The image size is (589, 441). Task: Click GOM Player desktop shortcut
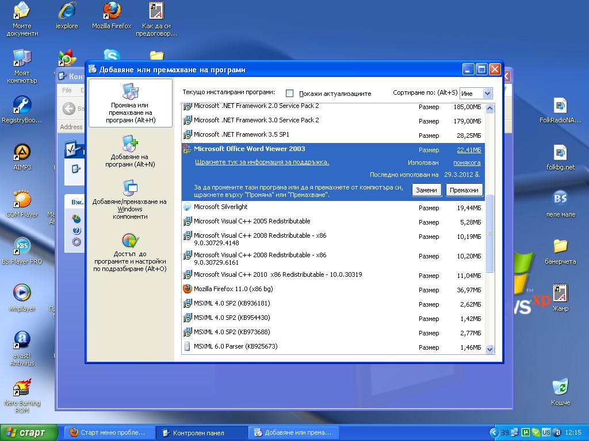point(22,200)
